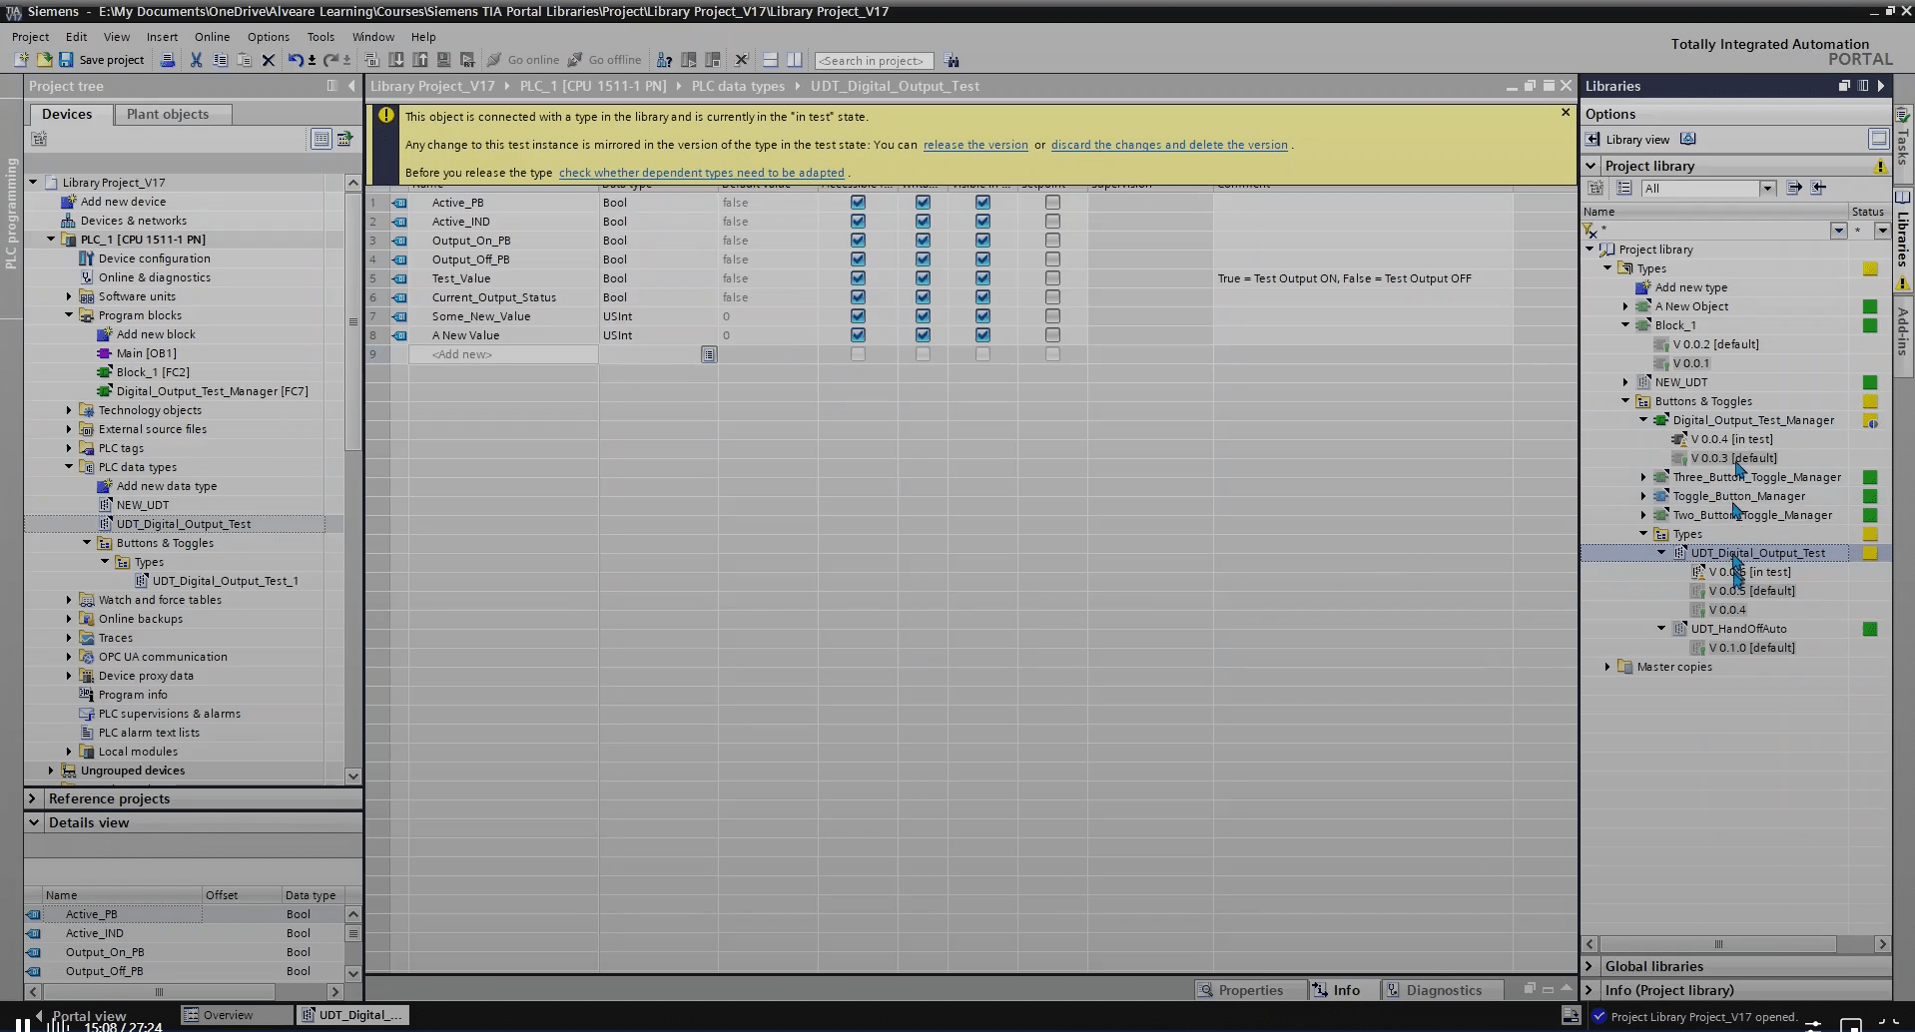Click the Search in project field

pos(873,61)
